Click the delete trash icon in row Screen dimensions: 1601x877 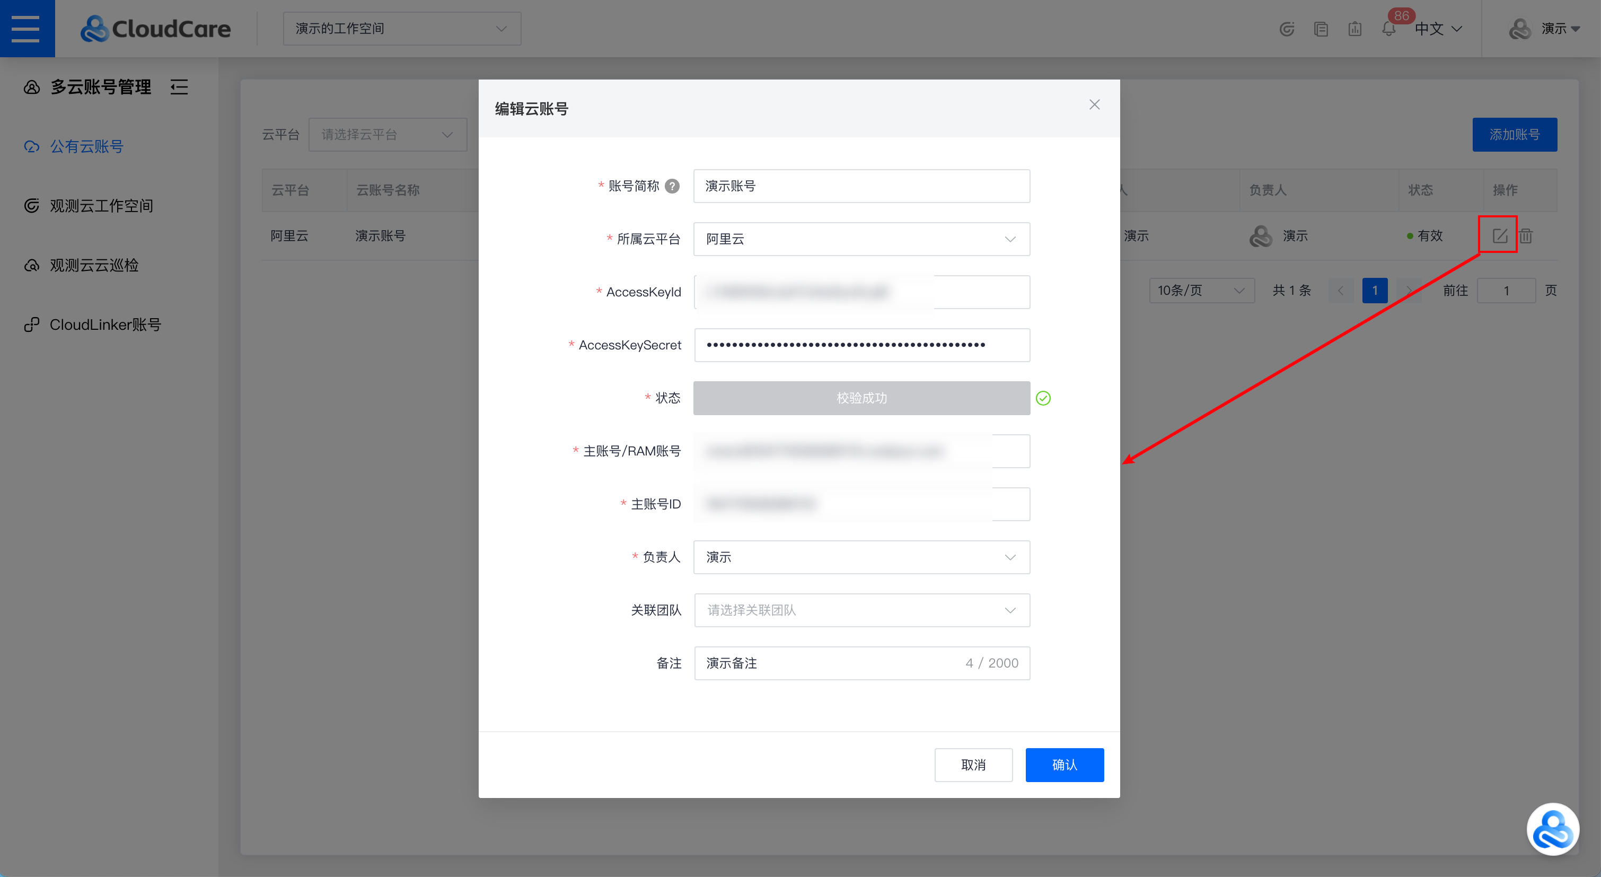pyautogui.click(x=1526, y=235)
